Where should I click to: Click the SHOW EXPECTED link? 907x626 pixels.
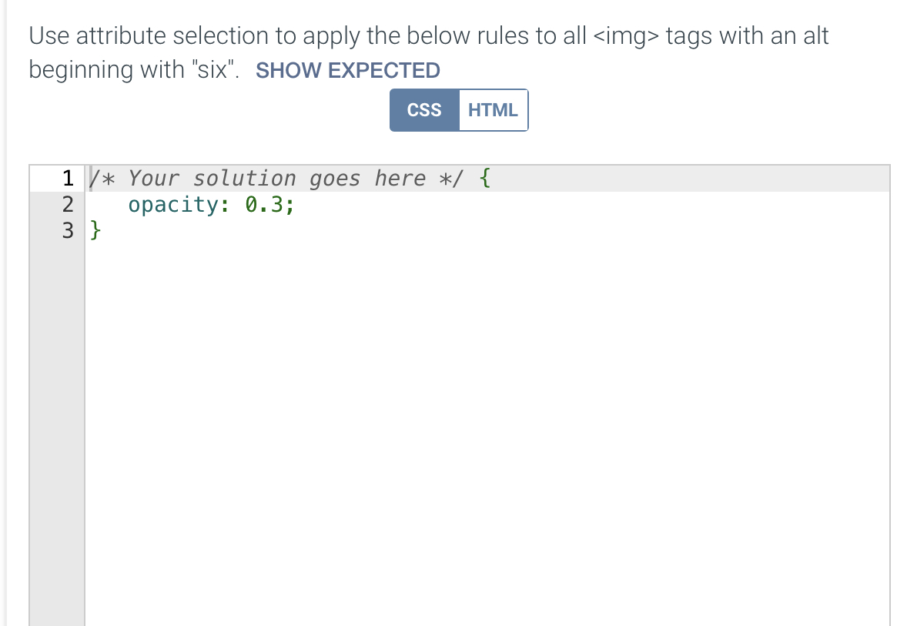[x=347, y=70]
